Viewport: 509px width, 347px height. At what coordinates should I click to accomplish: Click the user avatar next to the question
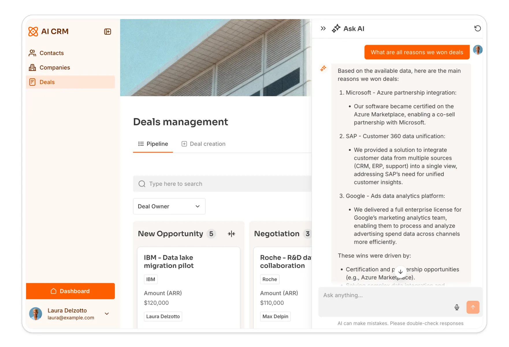pos(478,50)
